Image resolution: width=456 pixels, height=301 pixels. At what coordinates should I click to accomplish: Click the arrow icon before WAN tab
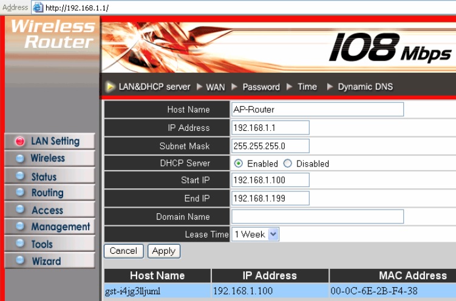[x=200, y=87]
